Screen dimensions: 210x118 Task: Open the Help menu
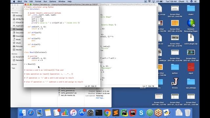pyautogui.click(x=70, y=1)
